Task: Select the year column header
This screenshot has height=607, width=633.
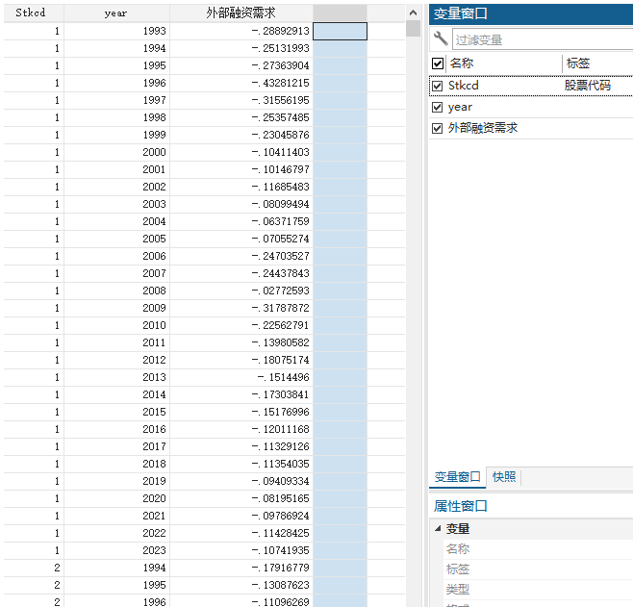Action: [116, 13]
